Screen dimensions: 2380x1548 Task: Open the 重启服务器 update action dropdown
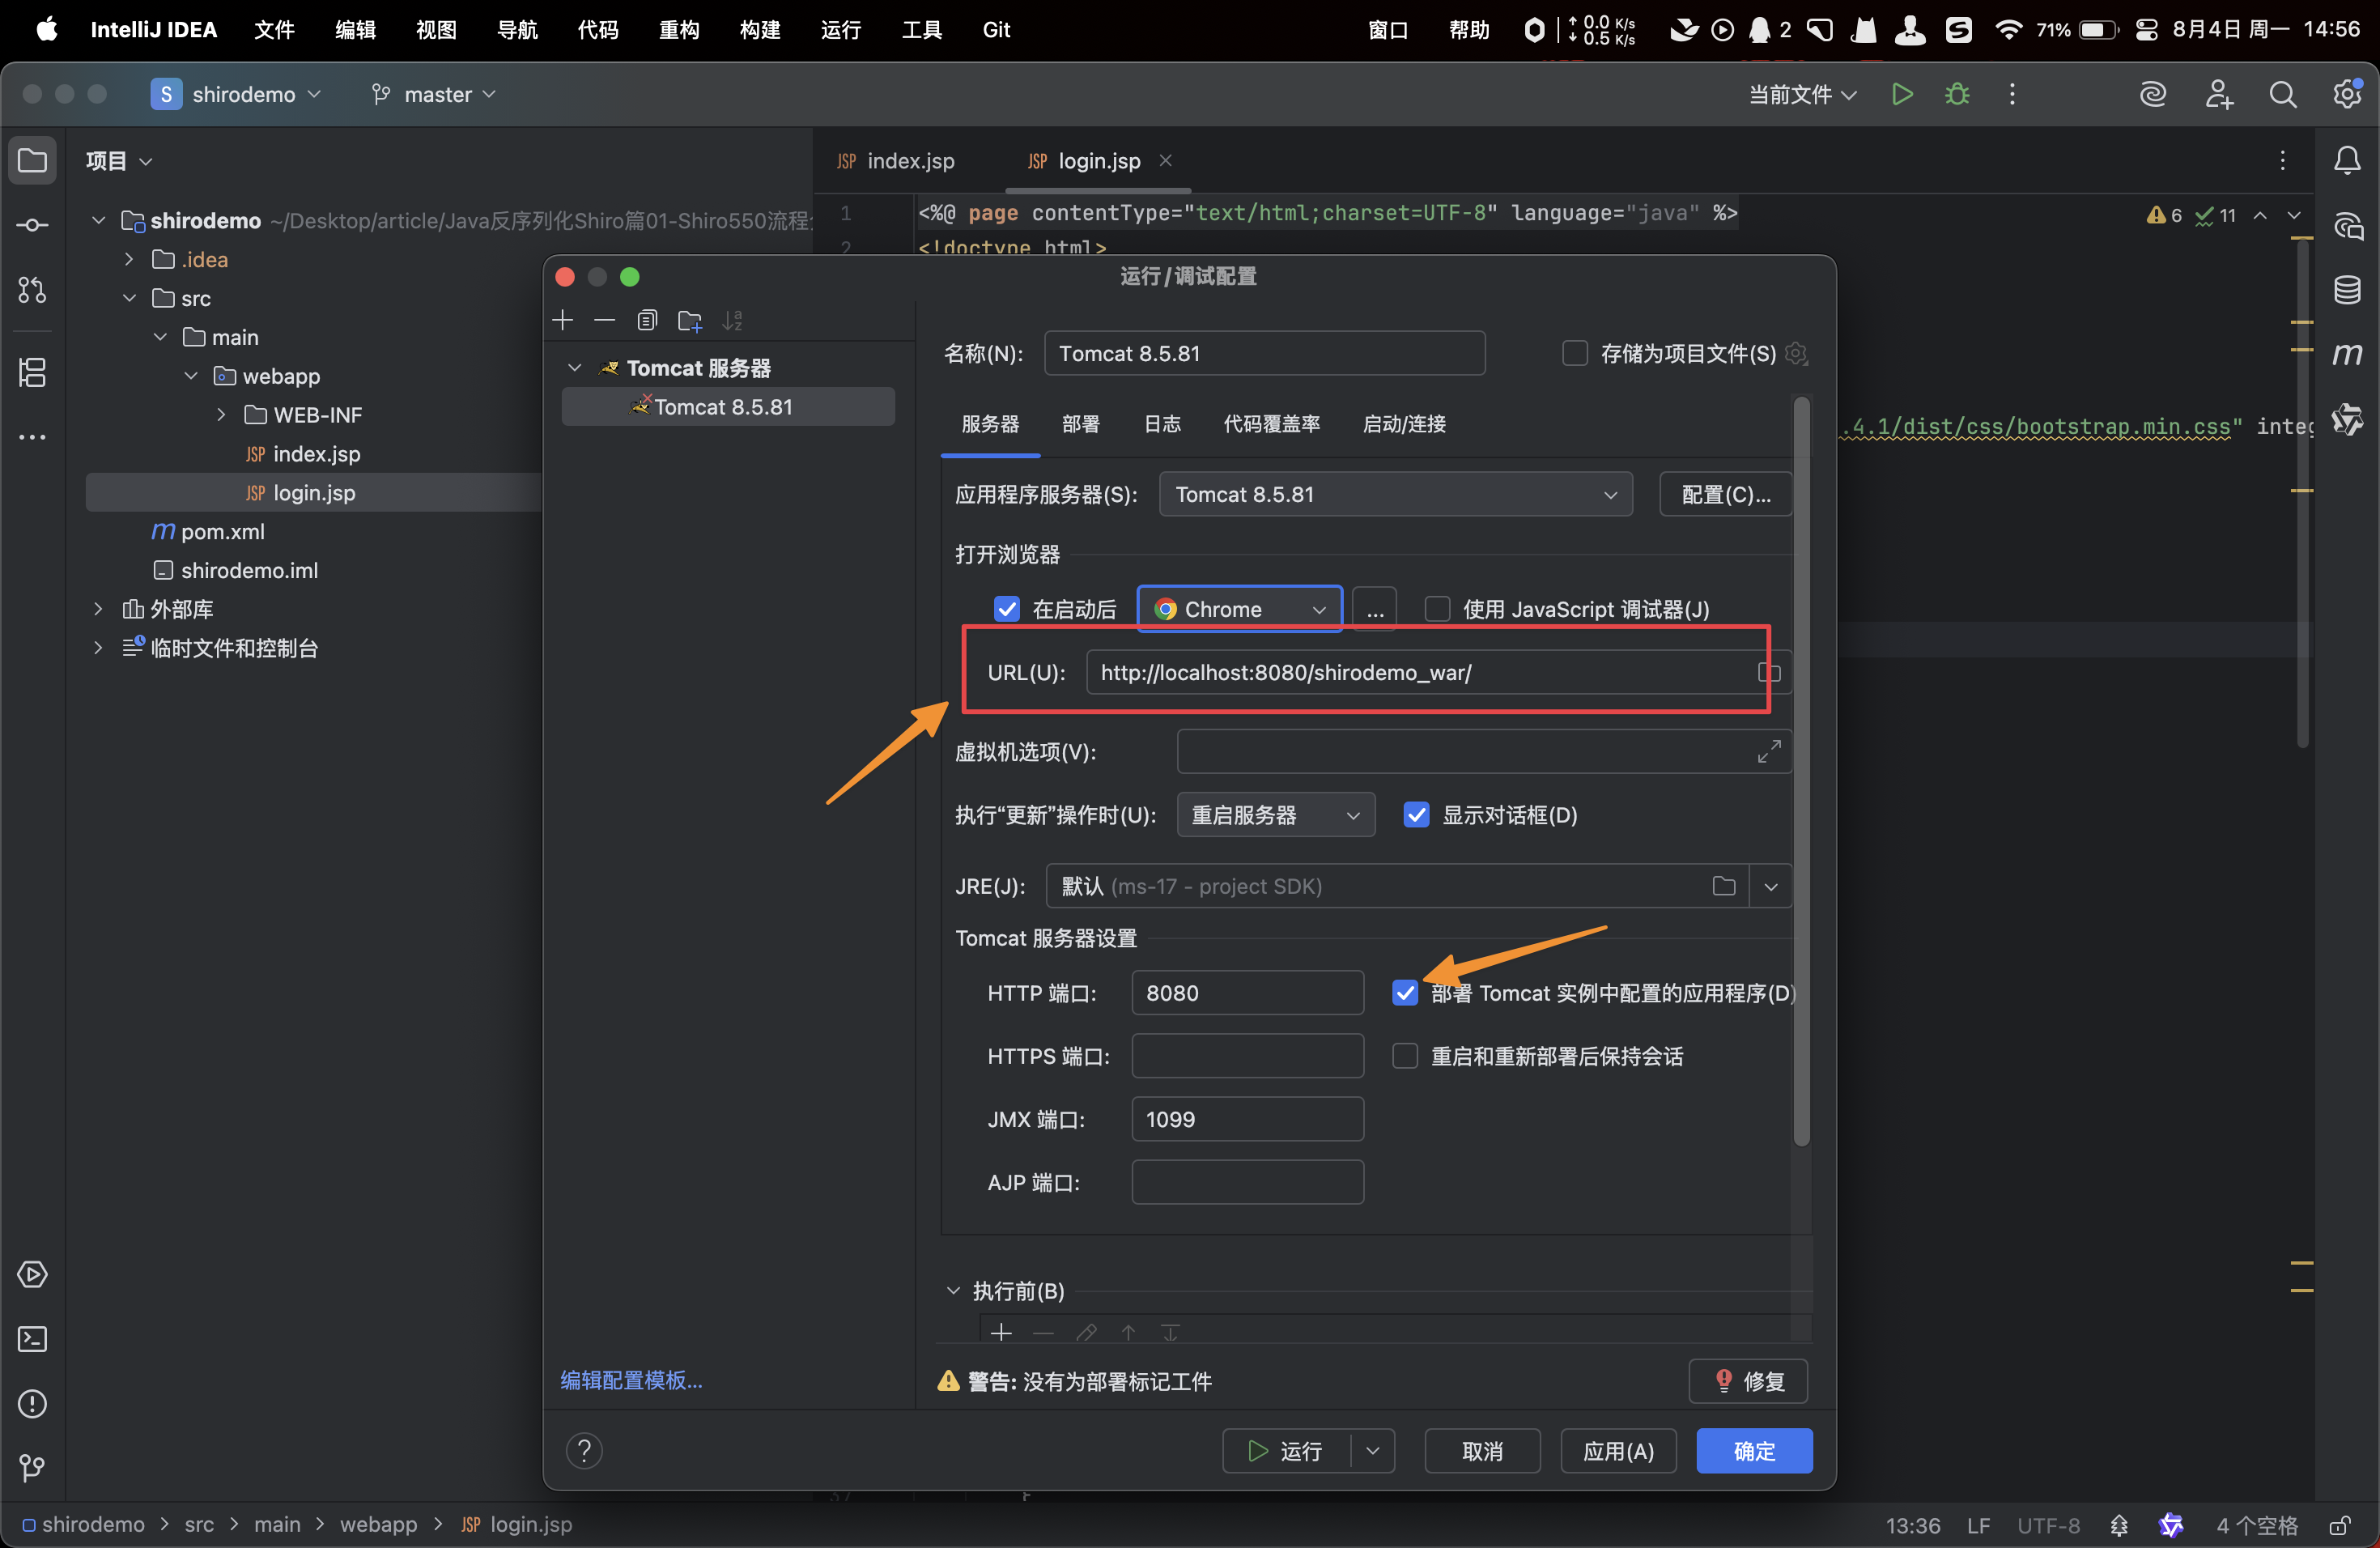pos(1275,815)
